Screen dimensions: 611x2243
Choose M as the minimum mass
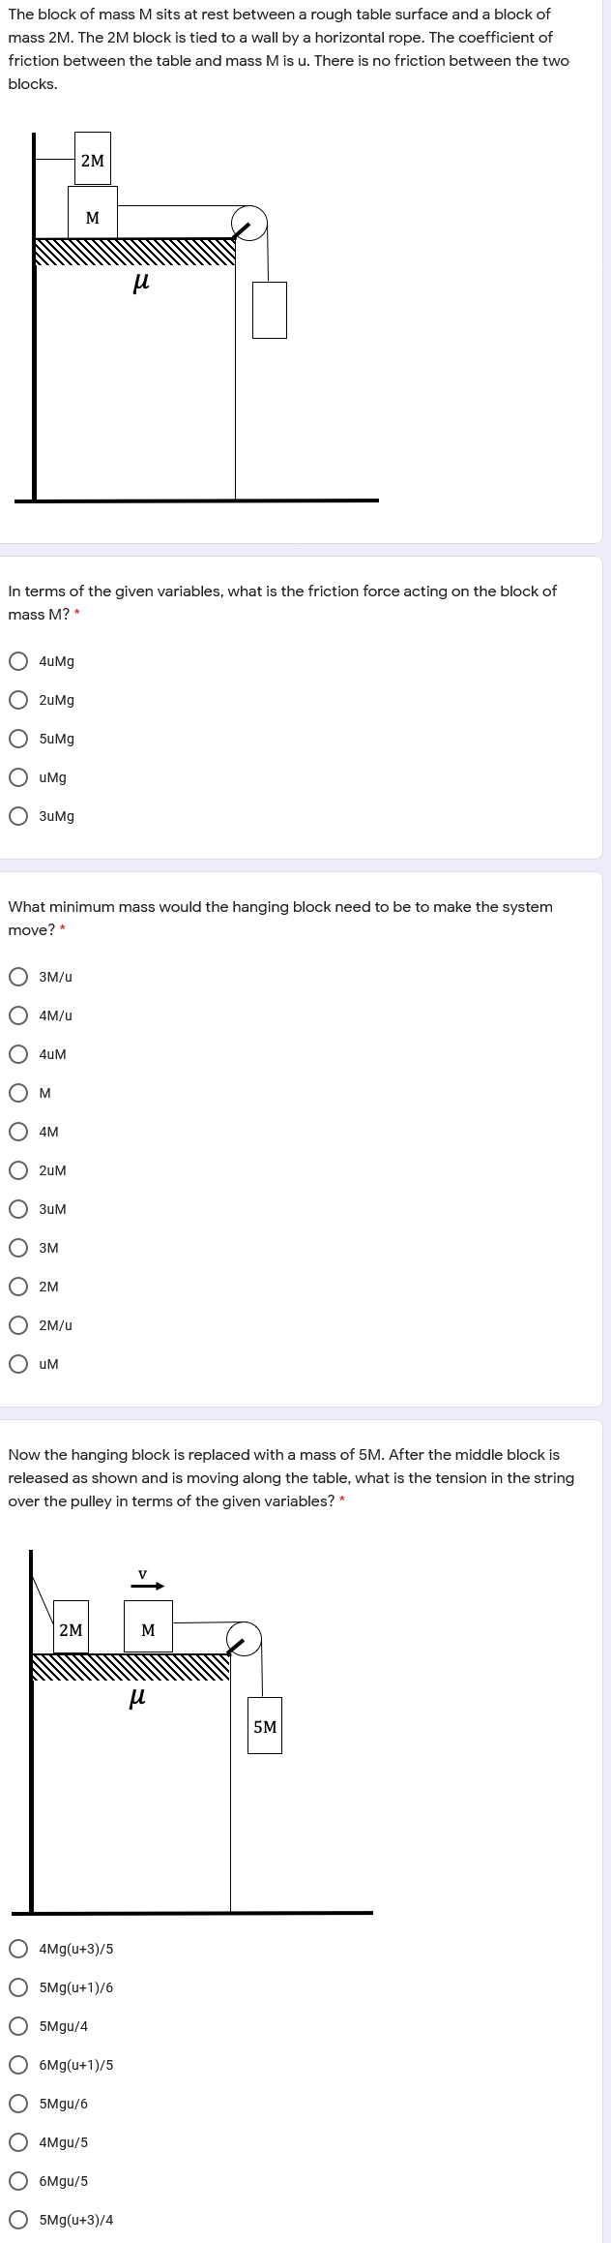[18, 1092]
